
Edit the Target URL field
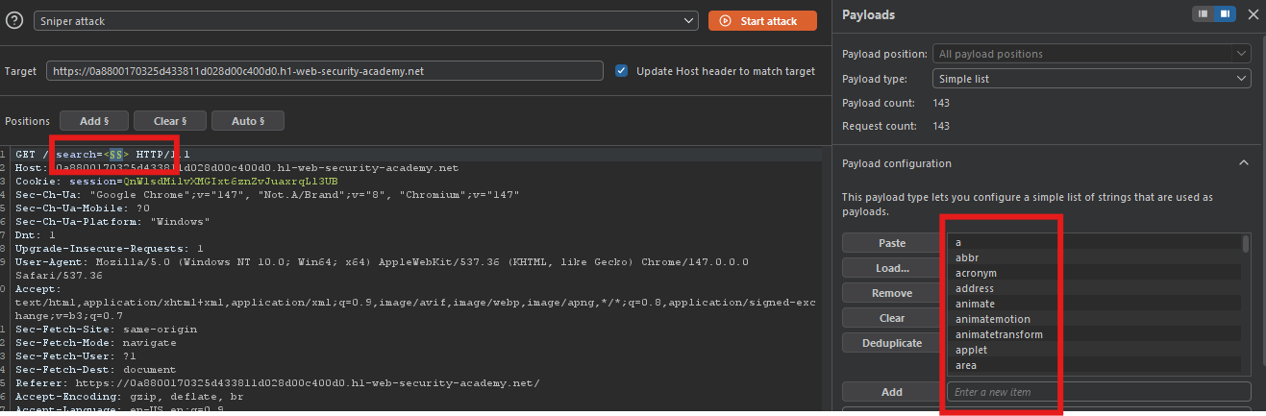326,71
